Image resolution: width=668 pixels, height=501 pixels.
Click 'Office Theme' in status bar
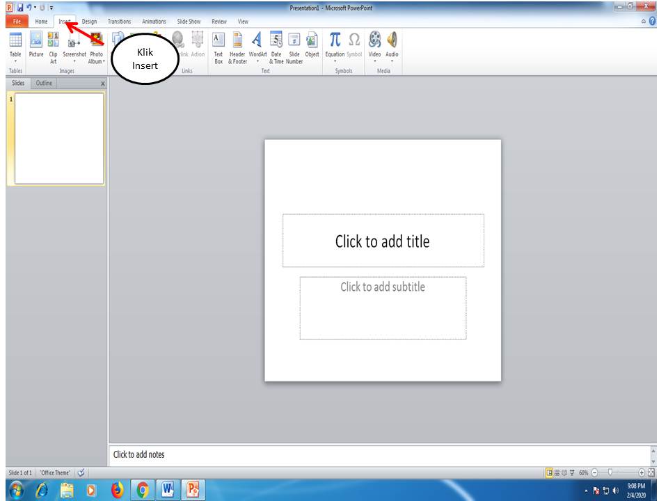click(55, 472)
